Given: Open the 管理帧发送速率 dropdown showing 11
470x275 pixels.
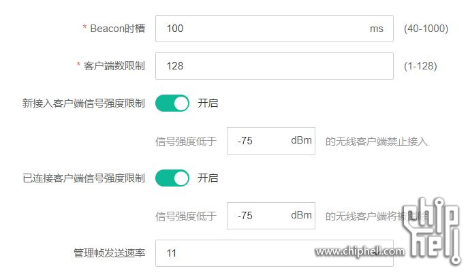Looking at the screenshot, I should point(275,253).
